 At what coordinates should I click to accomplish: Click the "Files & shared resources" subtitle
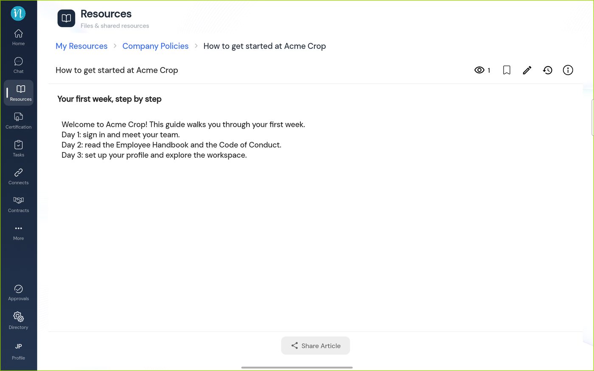tap(115, 26)
